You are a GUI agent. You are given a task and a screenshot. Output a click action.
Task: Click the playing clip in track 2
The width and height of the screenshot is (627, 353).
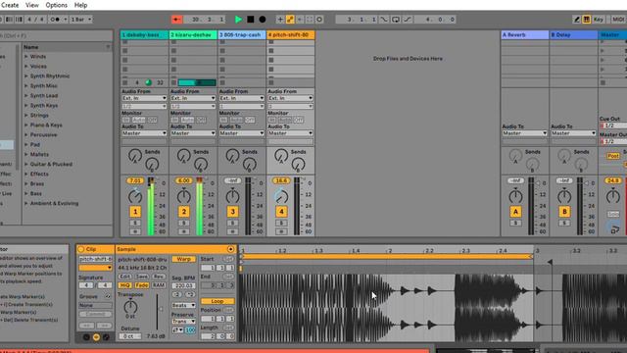tap(197, 82)
